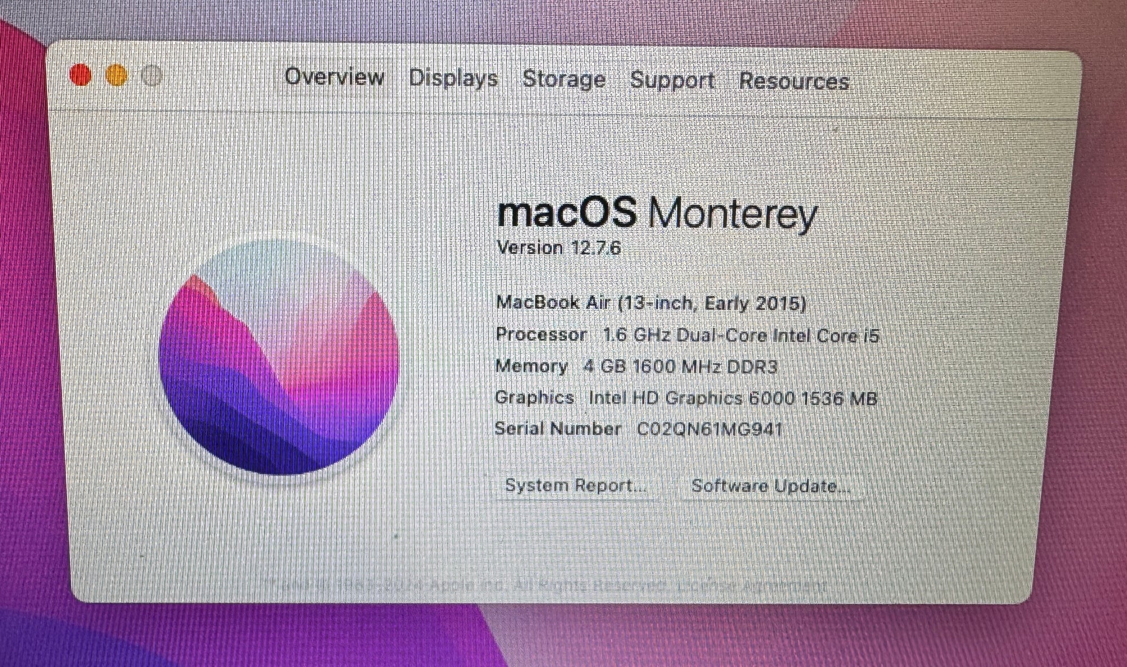Open System Report
Image resolution: width=1127 pixels, height=667 pixels.
[x=576, y=486]
